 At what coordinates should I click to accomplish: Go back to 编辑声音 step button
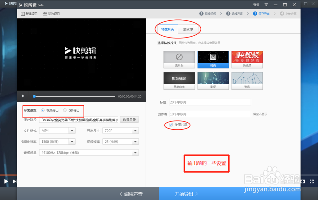[131, 194]
